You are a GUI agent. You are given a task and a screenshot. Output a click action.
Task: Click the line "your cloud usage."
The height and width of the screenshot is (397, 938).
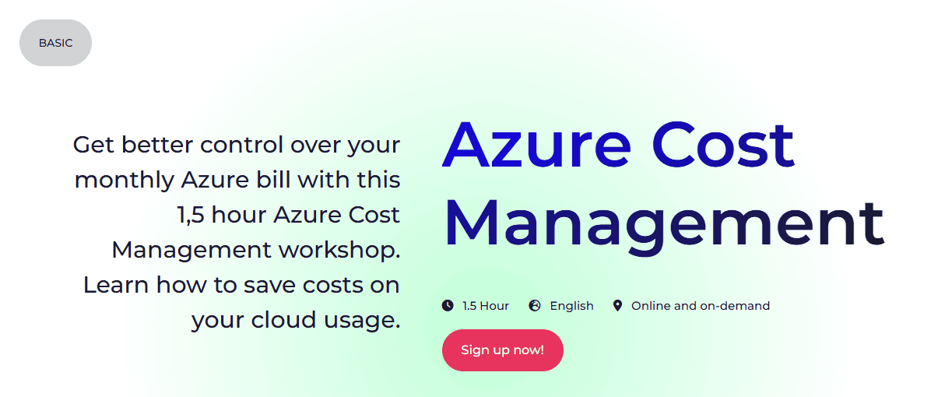point(296,320)
